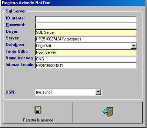Click the exit door icon
Image resolution: width=147 pixels, height=128 pixels.
click(x=108, y=112)
